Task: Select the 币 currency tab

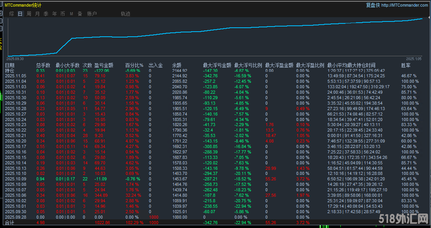Action: pos(63,14)
